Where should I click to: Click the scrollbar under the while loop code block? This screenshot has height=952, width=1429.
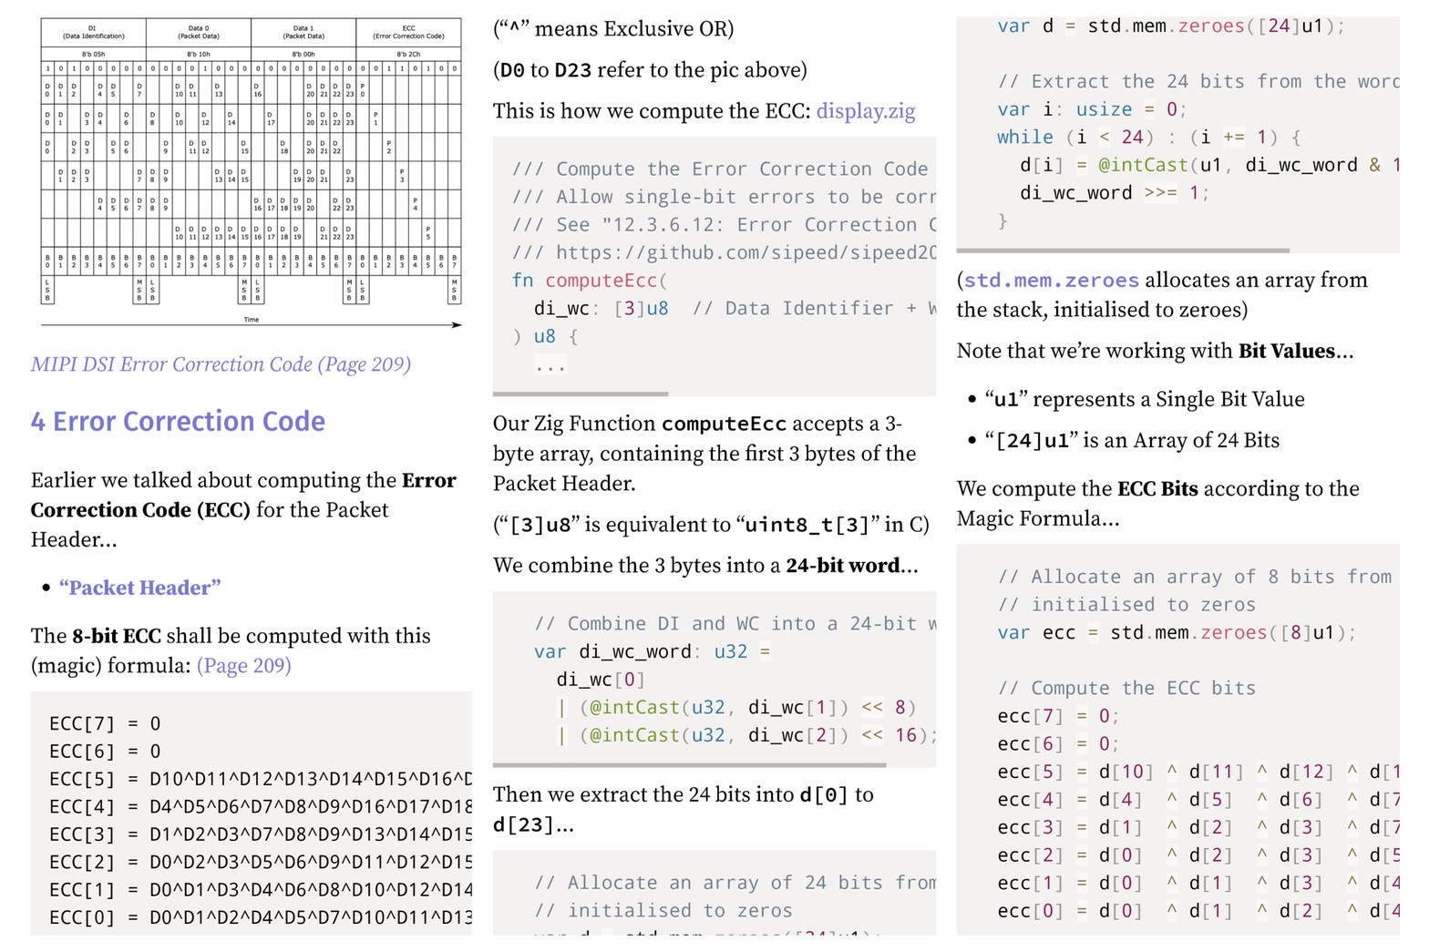pos(1122,250)
